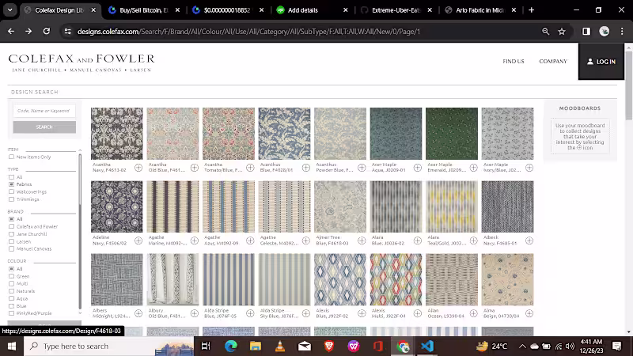The image size is (633, 356).
Task: Check the Wallcoverings type filter
Action: [x=12, y=191]
